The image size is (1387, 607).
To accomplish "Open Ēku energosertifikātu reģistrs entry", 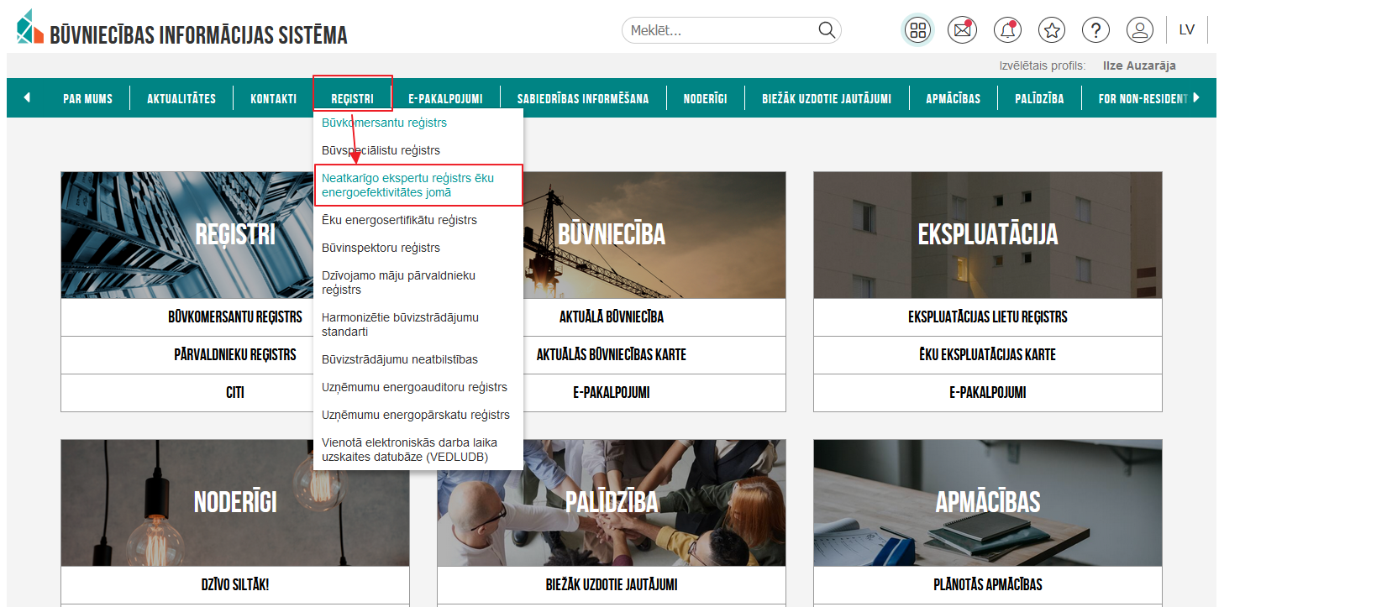I will point(399,220).
